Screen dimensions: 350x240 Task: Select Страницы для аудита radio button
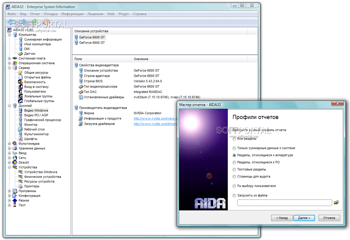[234, 177]
